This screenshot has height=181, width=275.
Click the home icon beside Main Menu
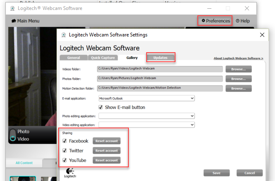click(x=14, y=21)
